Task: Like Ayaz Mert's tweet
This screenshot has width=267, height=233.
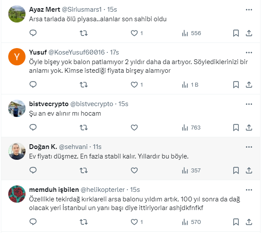Action: [134, 33]
